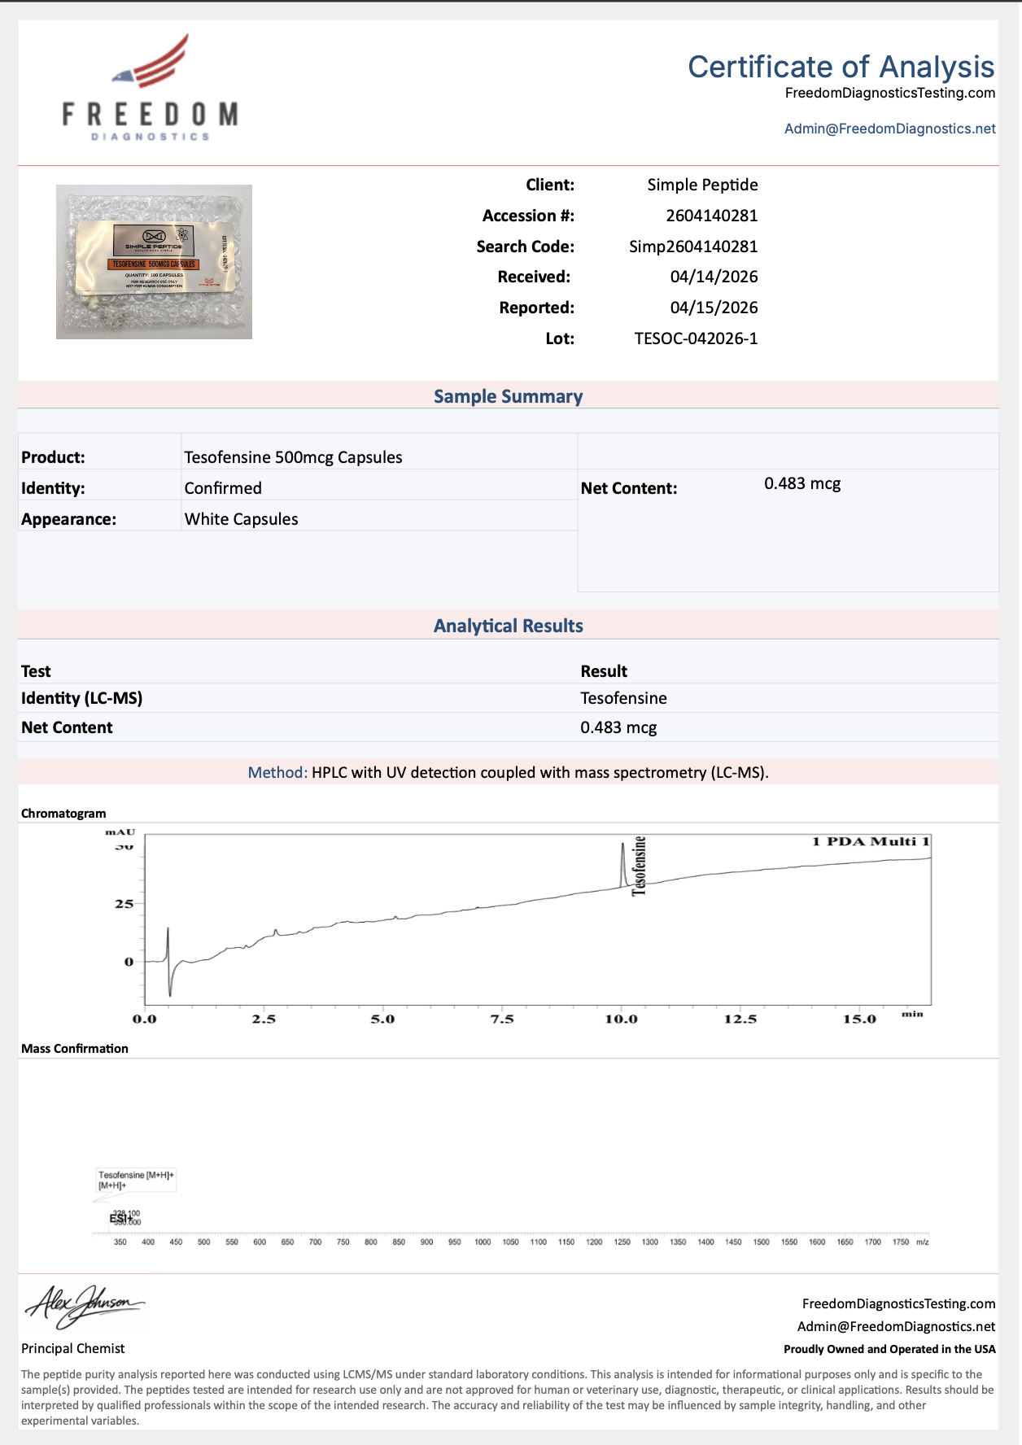1022x1445 pixels.
Task: Click the Freedom Diagnostics logo
Action: 151,88
